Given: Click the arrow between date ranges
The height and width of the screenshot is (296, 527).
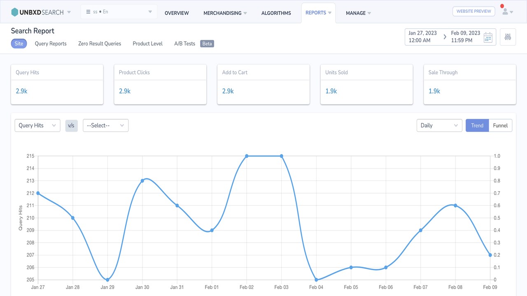Looking at the screenshot, I should coord(445,37).
